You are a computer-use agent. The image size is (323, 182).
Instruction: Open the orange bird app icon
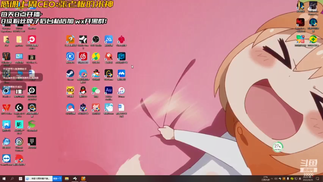click(x=70, y=39)
